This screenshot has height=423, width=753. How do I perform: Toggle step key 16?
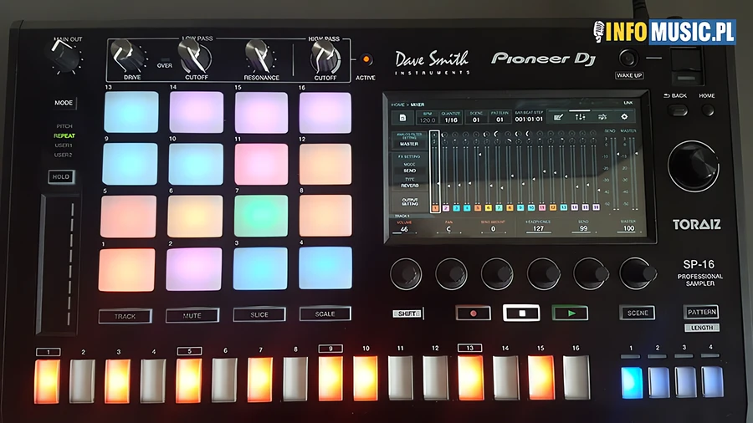(576, 377)
